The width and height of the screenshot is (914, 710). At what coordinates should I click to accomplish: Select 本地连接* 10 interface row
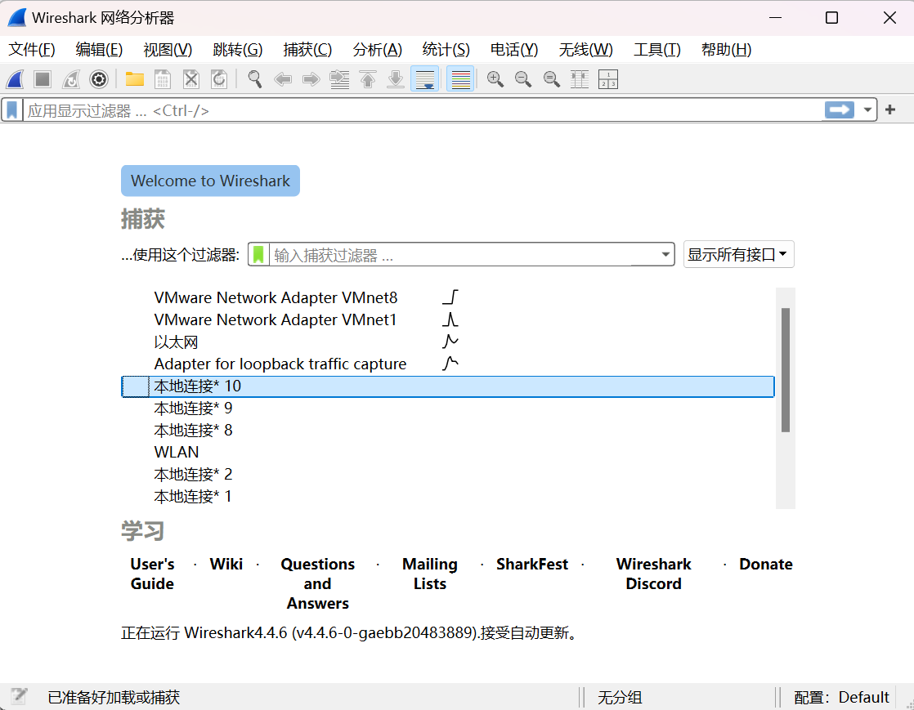point(448,386)
